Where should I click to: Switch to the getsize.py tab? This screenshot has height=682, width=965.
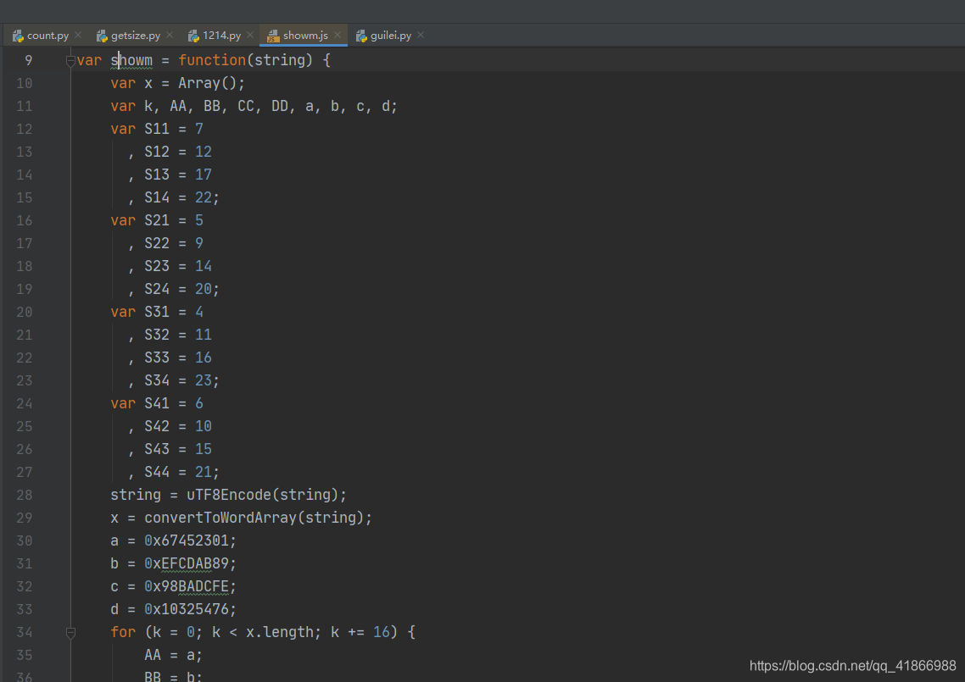[x=136, y=36]
